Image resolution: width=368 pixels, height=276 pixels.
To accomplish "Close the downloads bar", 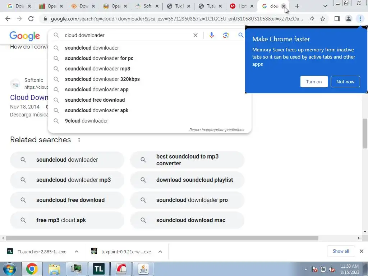I will (x=362, y=251).
